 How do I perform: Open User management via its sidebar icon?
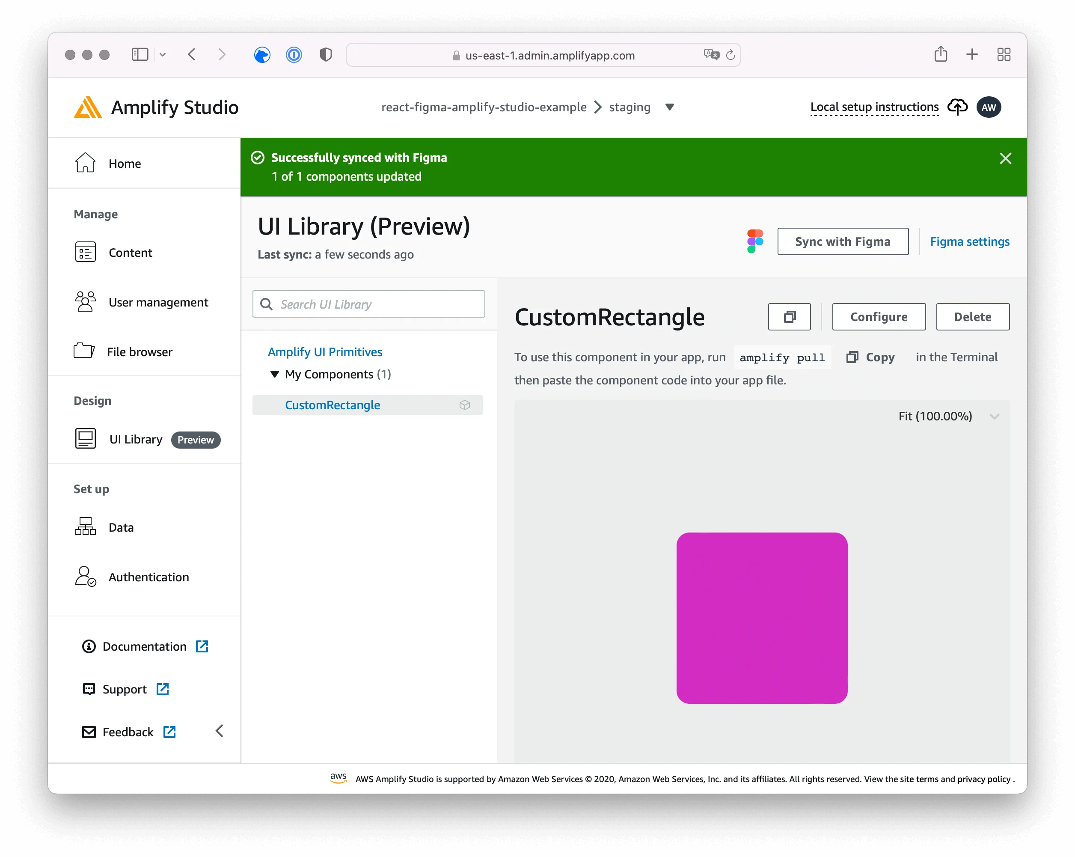point(85,302)
